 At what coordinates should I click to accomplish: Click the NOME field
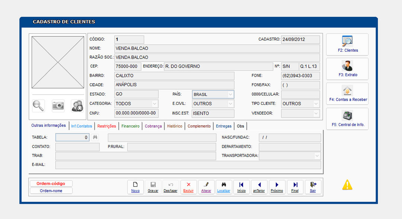point(217,48)
